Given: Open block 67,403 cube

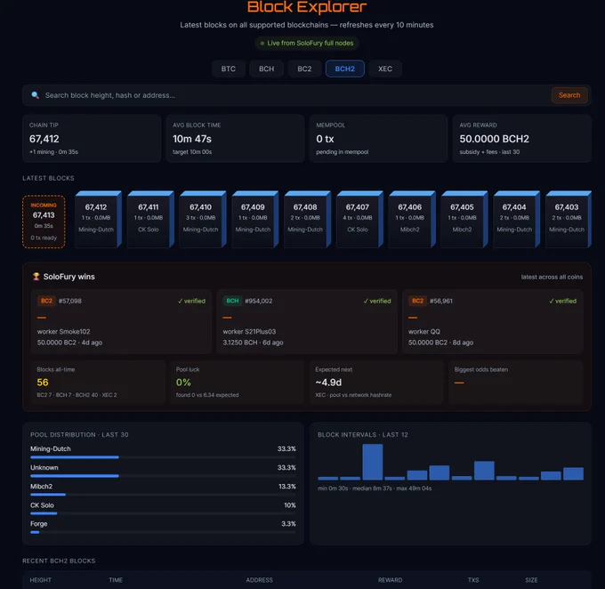Looking at the screenshot, I should coord(569,219).
